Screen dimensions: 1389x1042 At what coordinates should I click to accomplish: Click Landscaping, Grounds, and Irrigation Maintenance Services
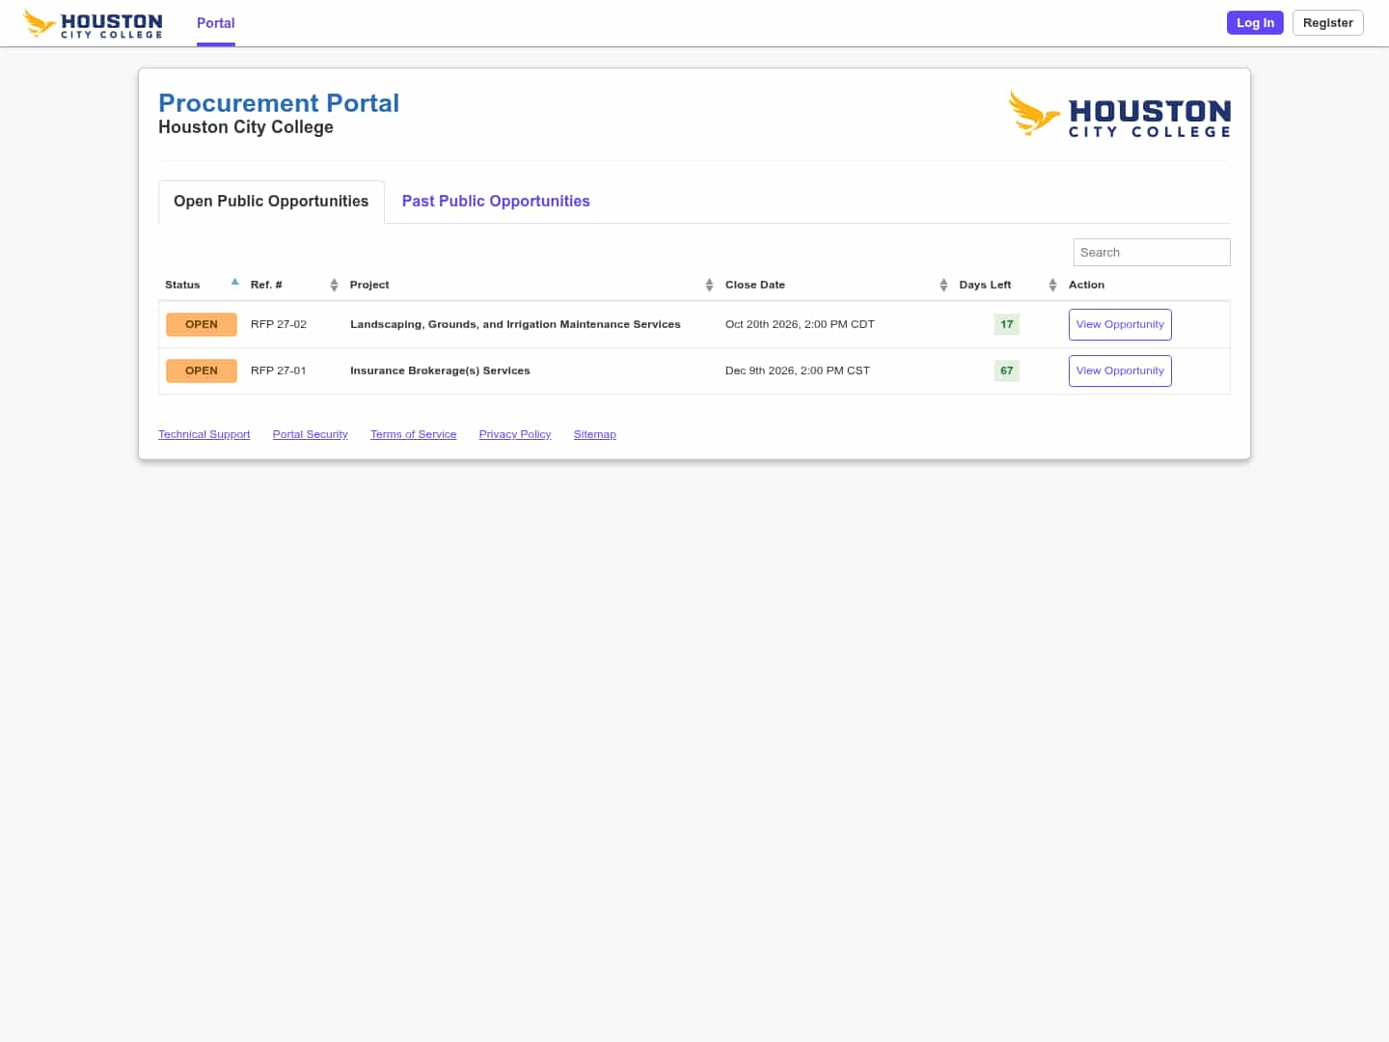coord(515,324)
